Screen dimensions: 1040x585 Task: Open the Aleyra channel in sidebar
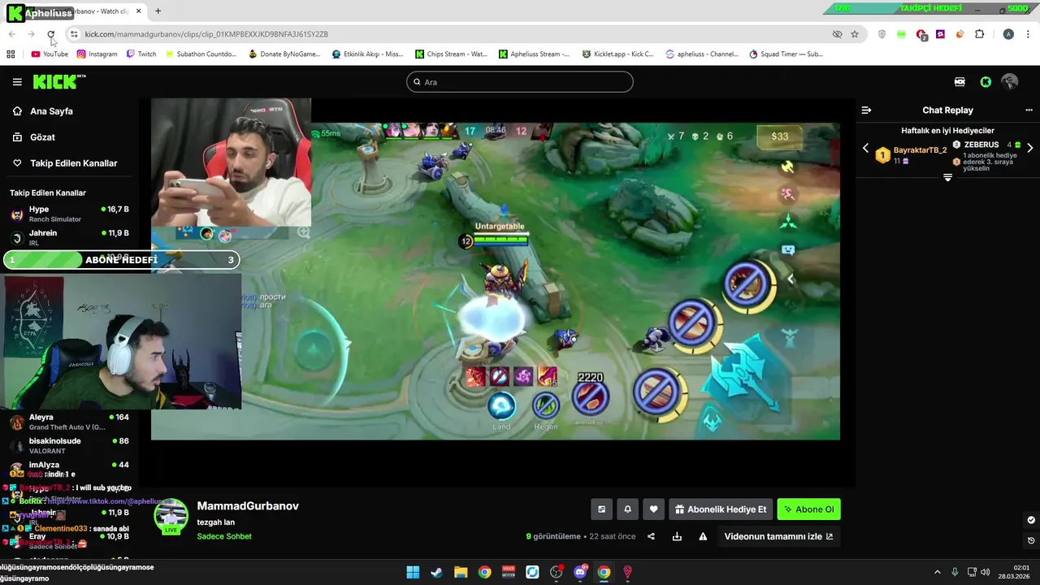coord(69,422)
